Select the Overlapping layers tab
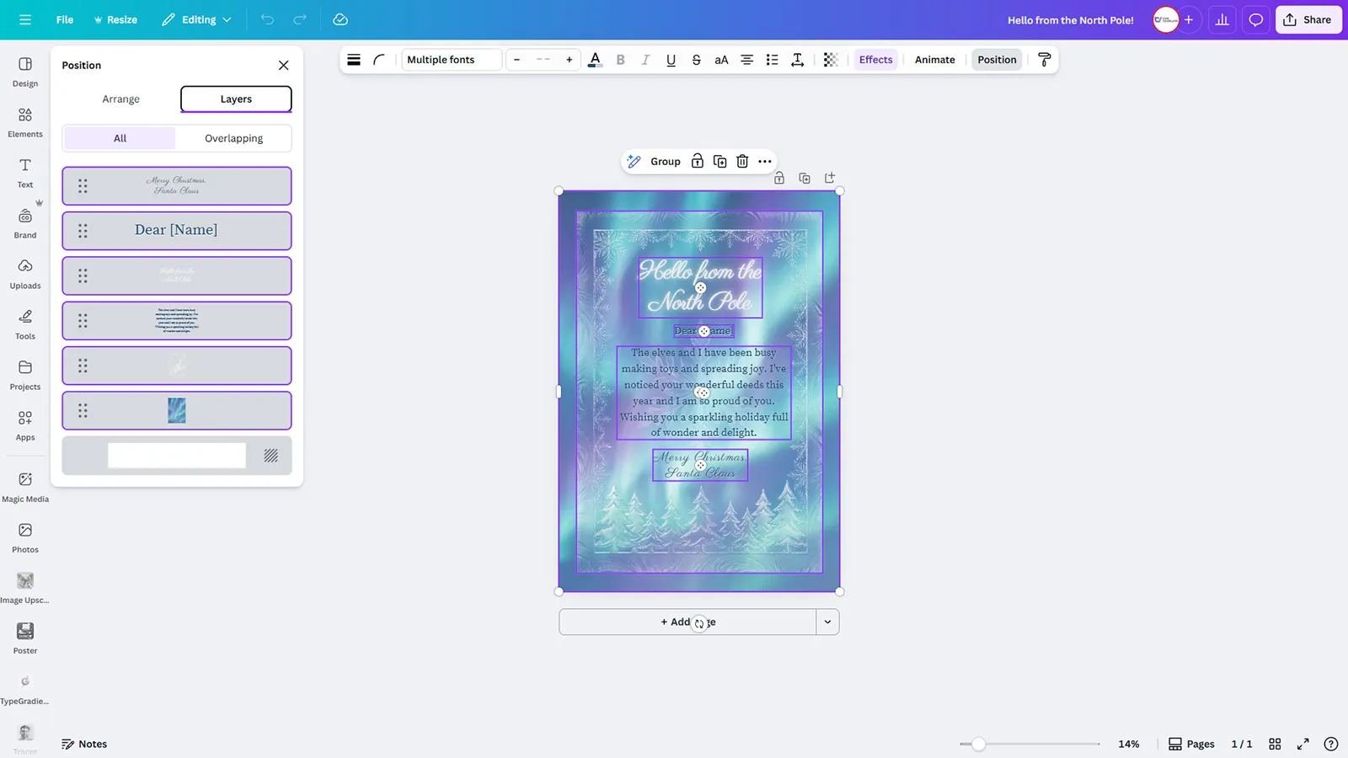Viewport: 1348px width, 758px height. pyautogui.click(x=233, y=138)
